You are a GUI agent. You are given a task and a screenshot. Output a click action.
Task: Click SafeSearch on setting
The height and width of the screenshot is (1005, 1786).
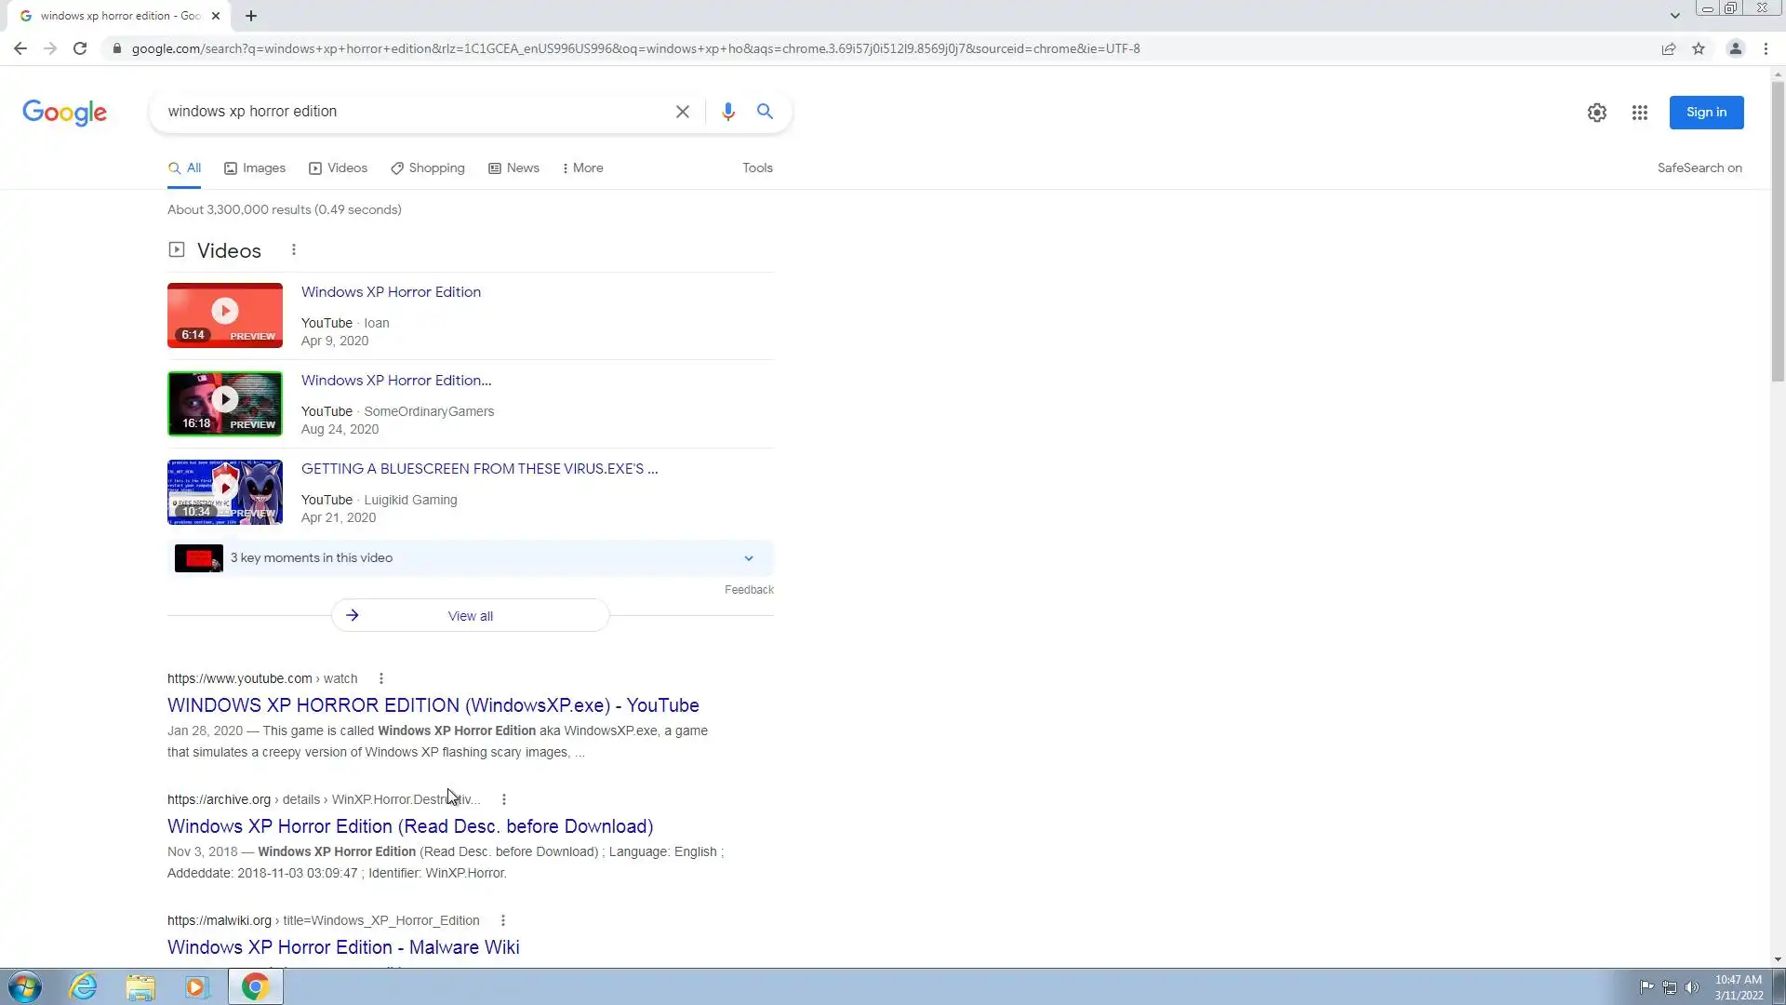(1699, 168)
